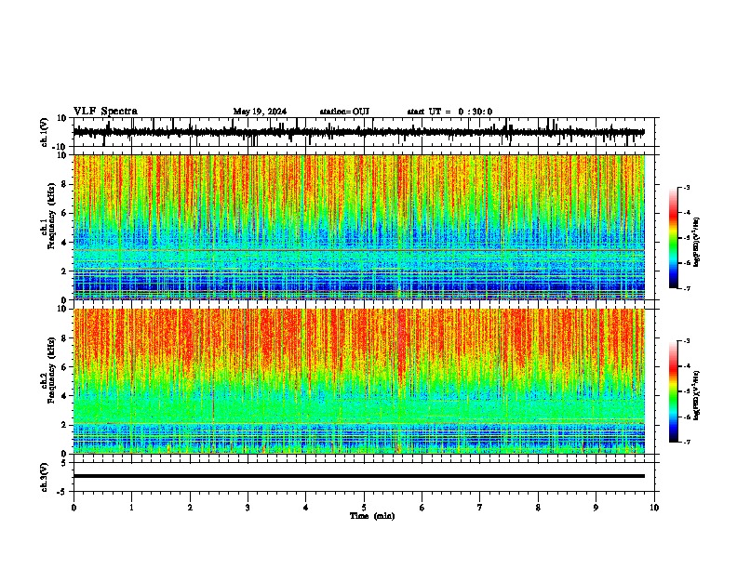This screenshot has width=737, height=569.
Task: Click the "2" kHz tick of ch.2 spectrogram
Action: coord(64,425)
